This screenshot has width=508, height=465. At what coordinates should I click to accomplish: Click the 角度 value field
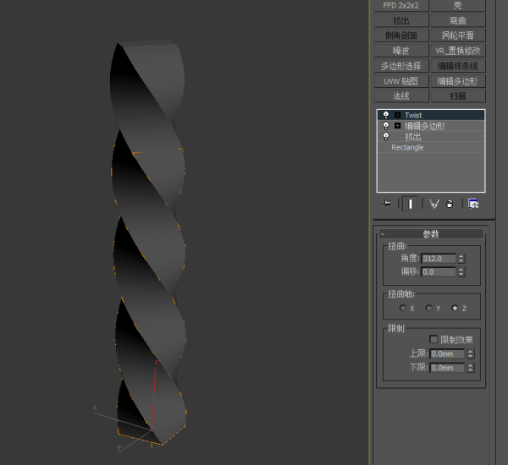(x=439, y=259)
